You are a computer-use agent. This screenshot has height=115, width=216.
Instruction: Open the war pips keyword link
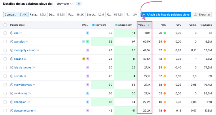[19, 42]
